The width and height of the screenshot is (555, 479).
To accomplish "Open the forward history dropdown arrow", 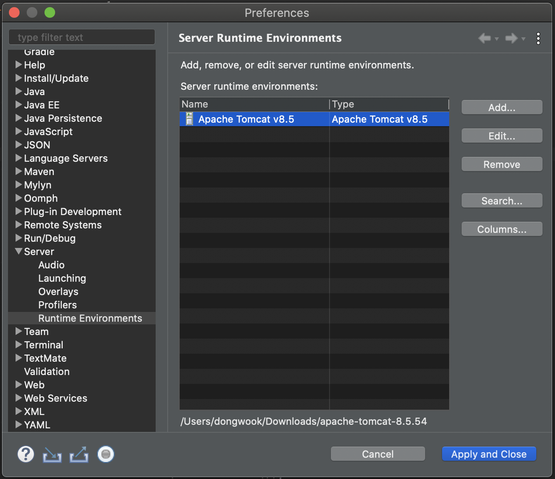I will pos(523,39).
